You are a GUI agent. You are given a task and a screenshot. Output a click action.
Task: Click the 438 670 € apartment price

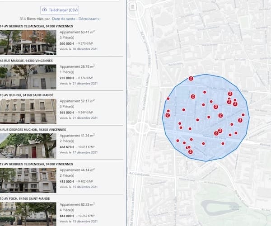(69, 147)
